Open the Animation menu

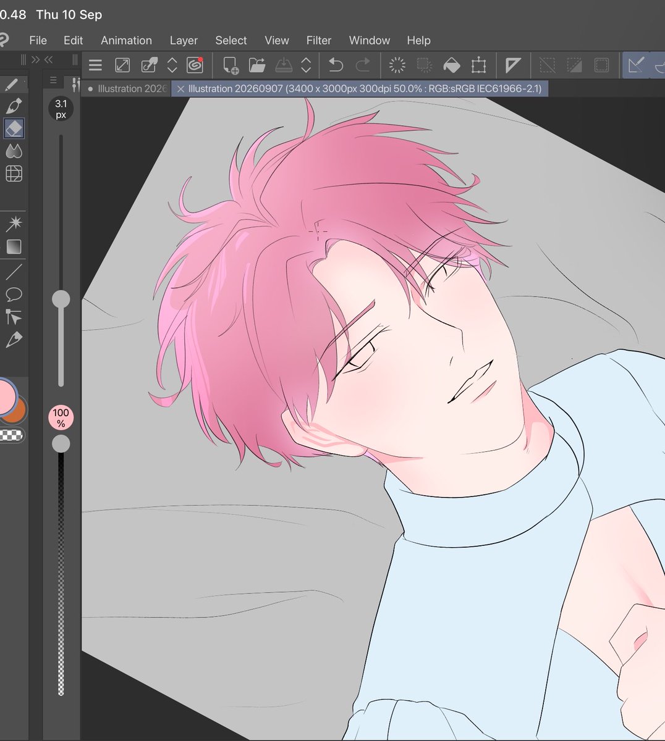pyautogui.click(x=126, y=40)
